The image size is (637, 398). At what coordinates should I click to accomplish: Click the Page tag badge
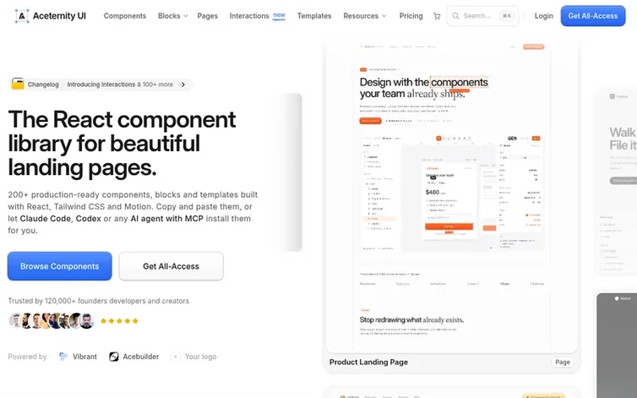click(x=563, y=362)
